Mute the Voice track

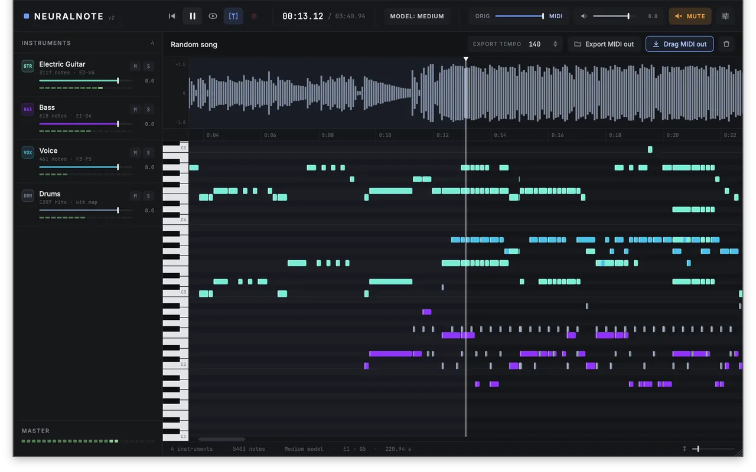click(x=135, y=153)
